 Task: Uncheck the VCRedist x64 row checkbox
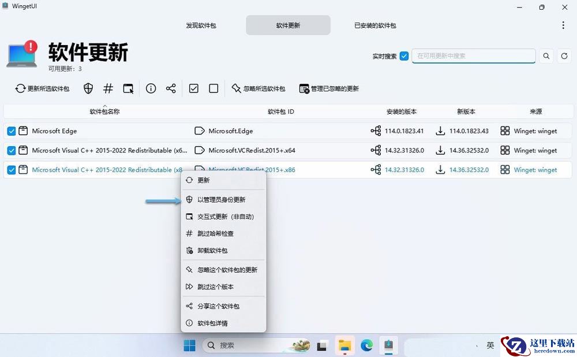point(12,150)
